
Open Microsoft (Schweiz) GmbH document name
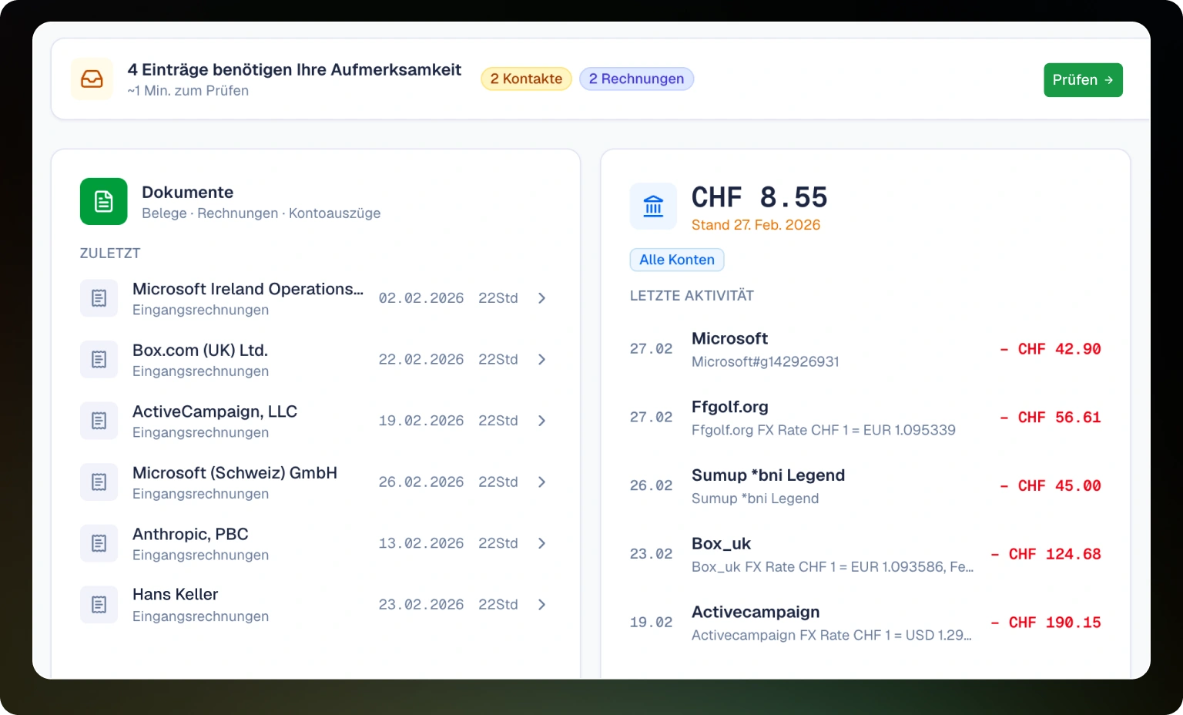pos(235,472)
